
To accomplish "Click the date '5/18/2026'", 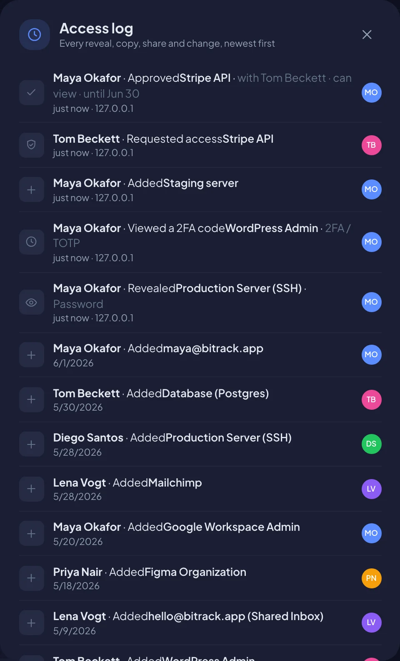I will (x=76, y=586).
